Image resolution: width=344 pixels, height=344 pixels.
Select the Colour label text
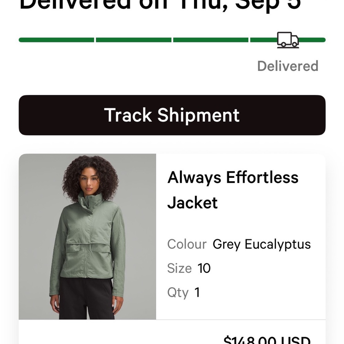[186, 244]
